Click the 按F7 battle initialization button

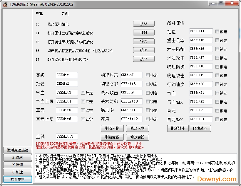coord(144,59)
